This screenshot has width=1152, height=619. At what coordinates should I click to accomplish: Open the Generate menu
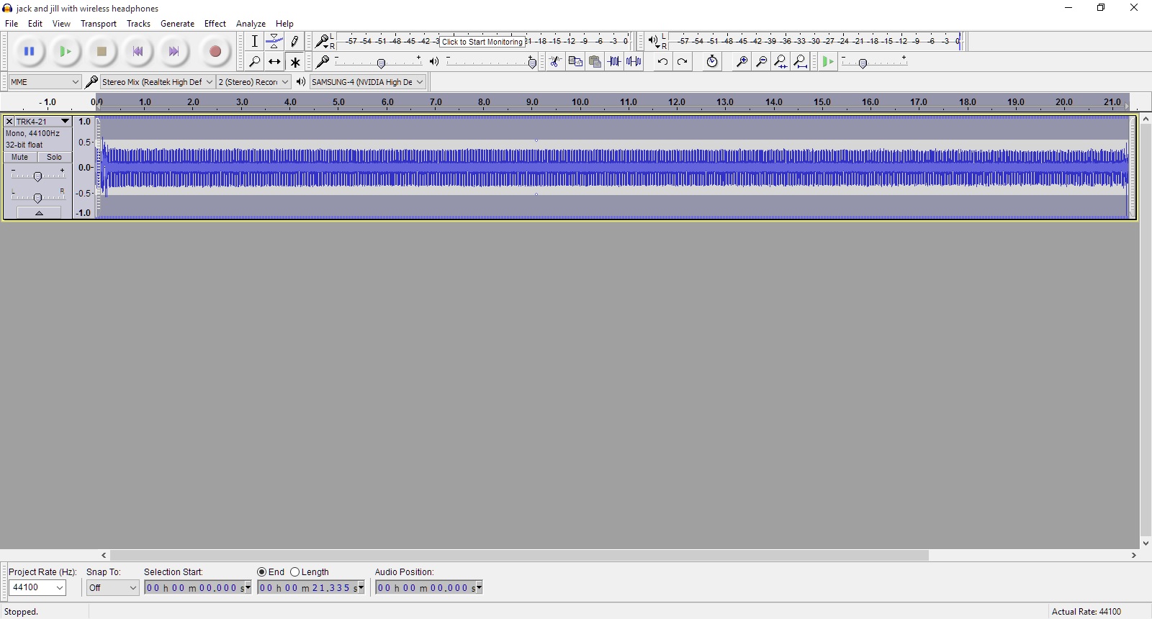(177, 24)
